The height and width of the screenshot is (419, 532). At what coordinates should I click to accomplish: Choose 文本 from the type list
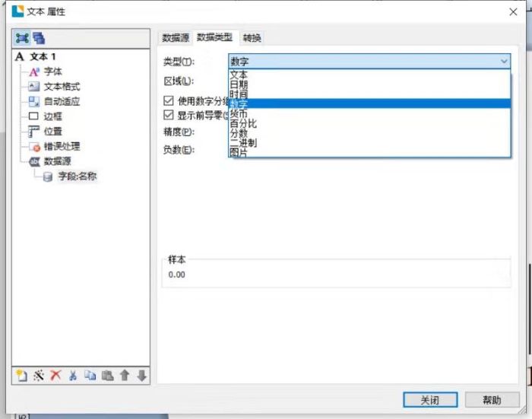click(x=369, y=75)
